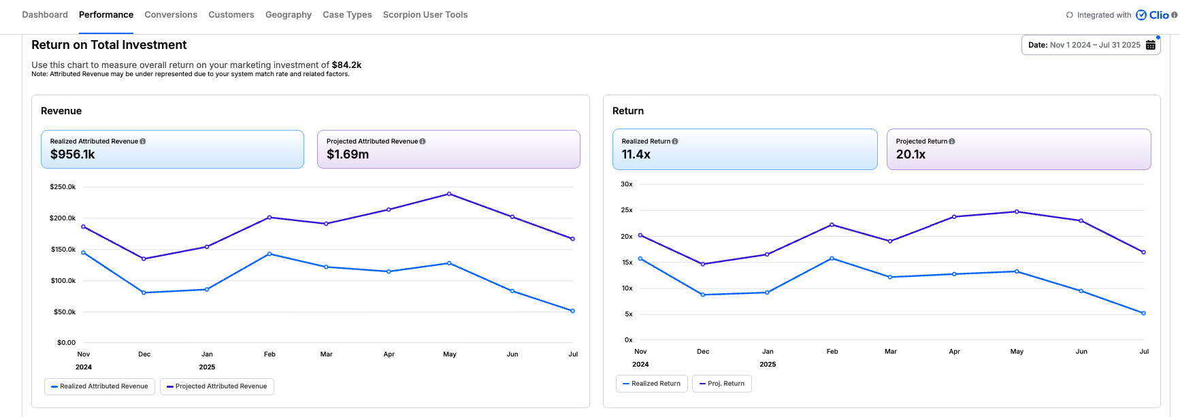Viewport: 1180px width, 417px height.
Task: Select the $956.1k Realized Attributed Revenue card
Action: (172, 149)
